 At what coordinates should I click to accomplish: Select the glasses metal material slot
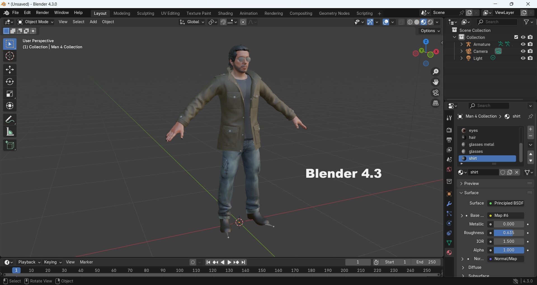click(487, 144)
